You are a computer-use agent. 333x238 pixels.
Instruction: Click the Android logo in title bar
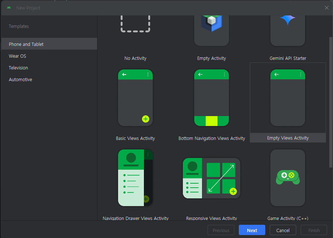(9, 8)
